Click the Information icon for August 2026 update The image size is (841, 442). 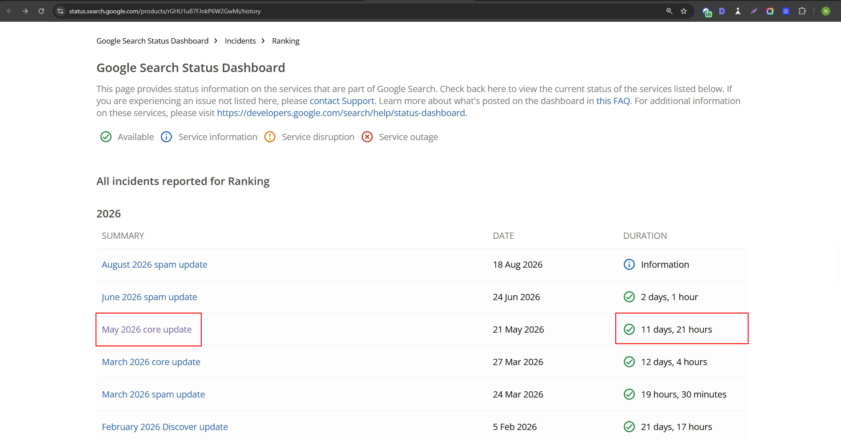pyautogui.click(x=629, y=265)
